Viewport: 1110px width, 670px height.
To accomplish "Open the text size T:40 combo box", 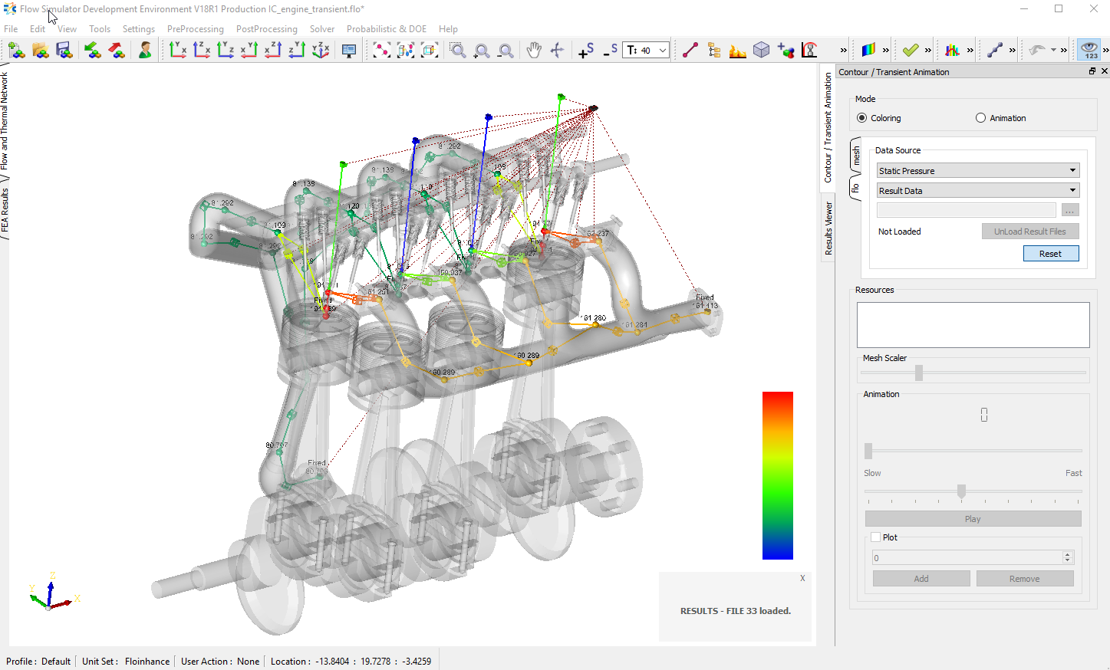I will [x=664, y=49].
